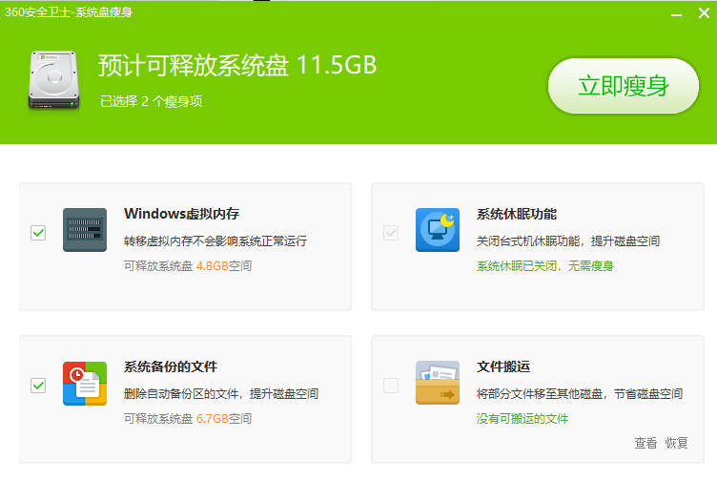
Task: Click the 恢复 link in 文件搬运
Action: pos(676,443)
